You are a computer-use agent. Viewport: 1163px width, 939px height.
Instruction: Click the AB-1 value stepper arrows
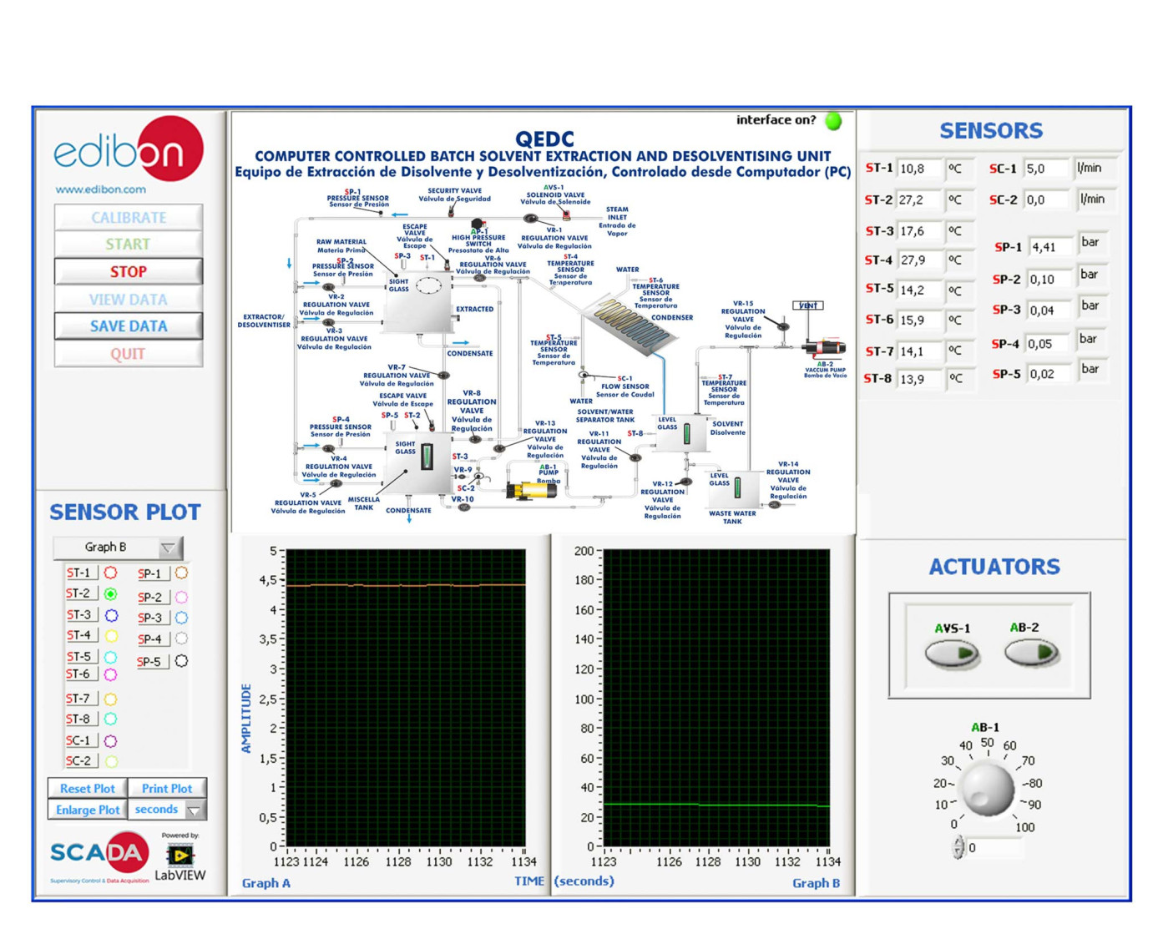coord(958,847)
